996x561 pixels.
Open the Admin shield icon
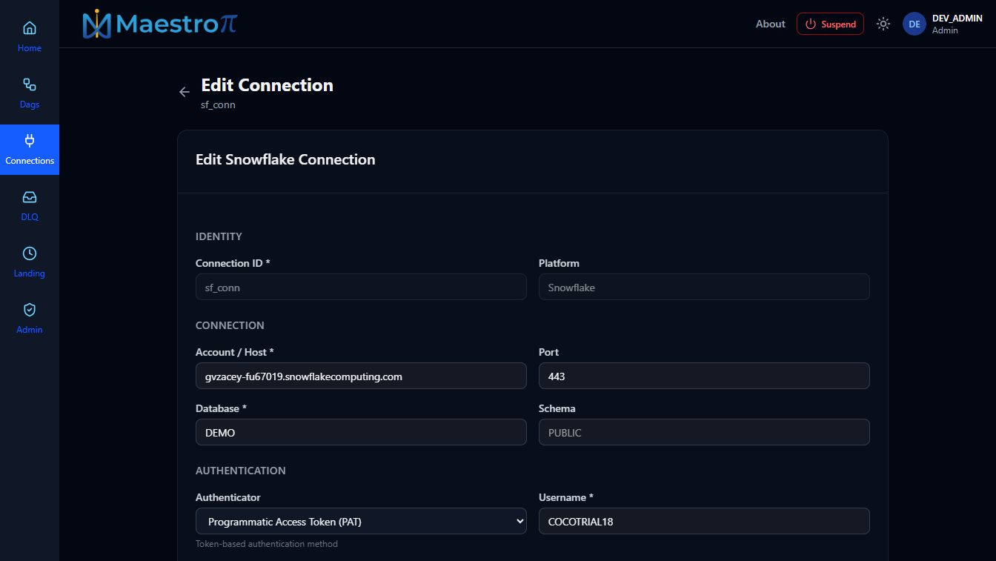pyautogui.click(x=30, y=310)
